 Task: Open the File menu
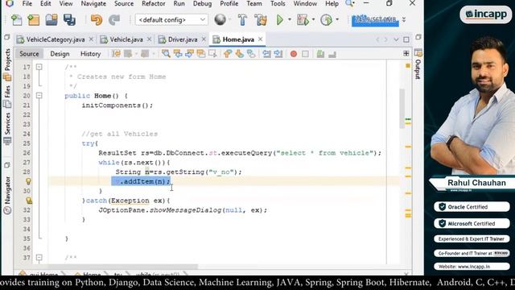click(27, 3)
